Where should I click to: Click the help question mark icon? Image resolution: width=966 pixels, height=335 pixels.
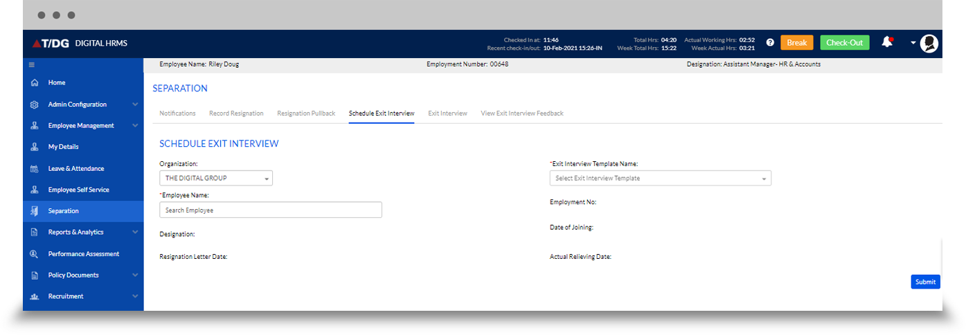coord(770,43)
